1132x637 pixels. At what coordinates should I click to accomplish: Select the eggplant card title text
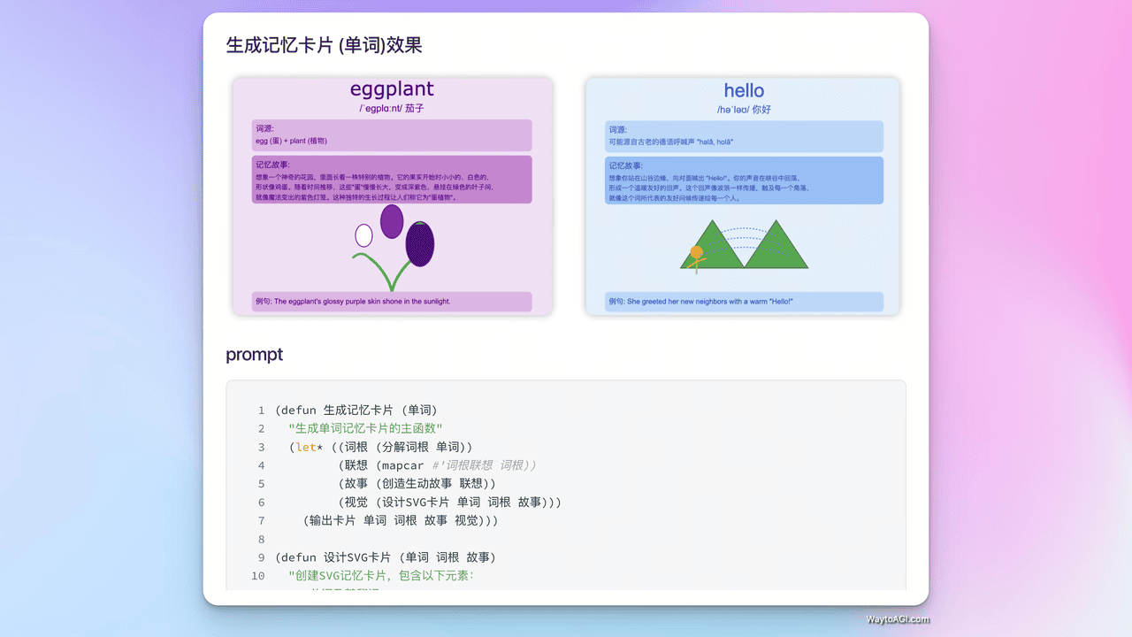[x=391, y=89]
